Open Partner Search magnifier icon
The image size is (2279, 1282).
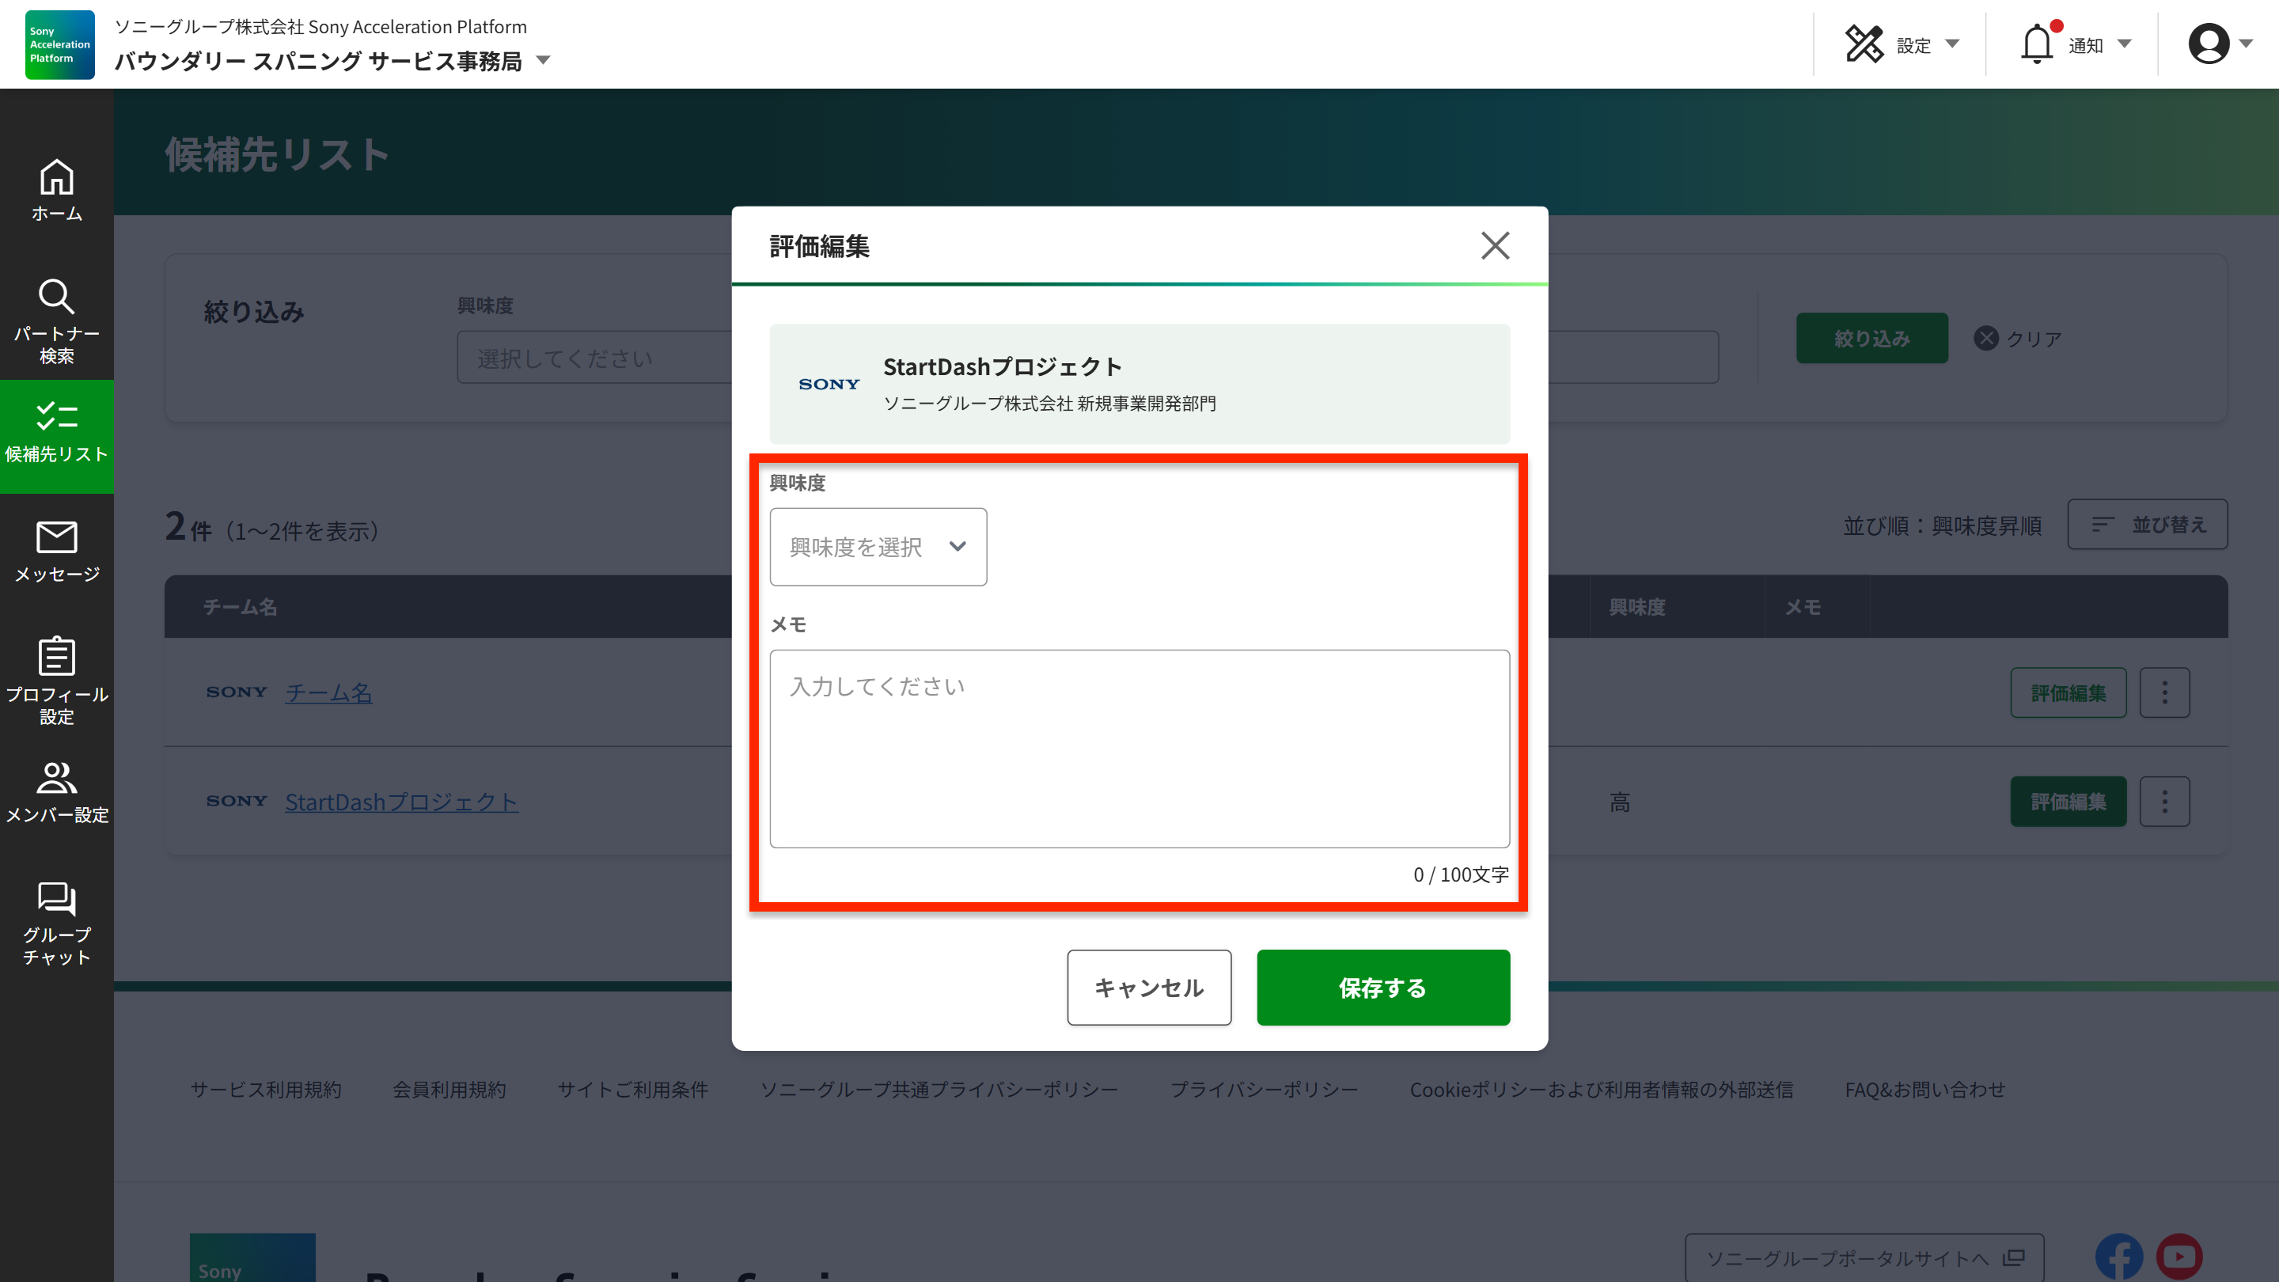(x=57, y=298)
